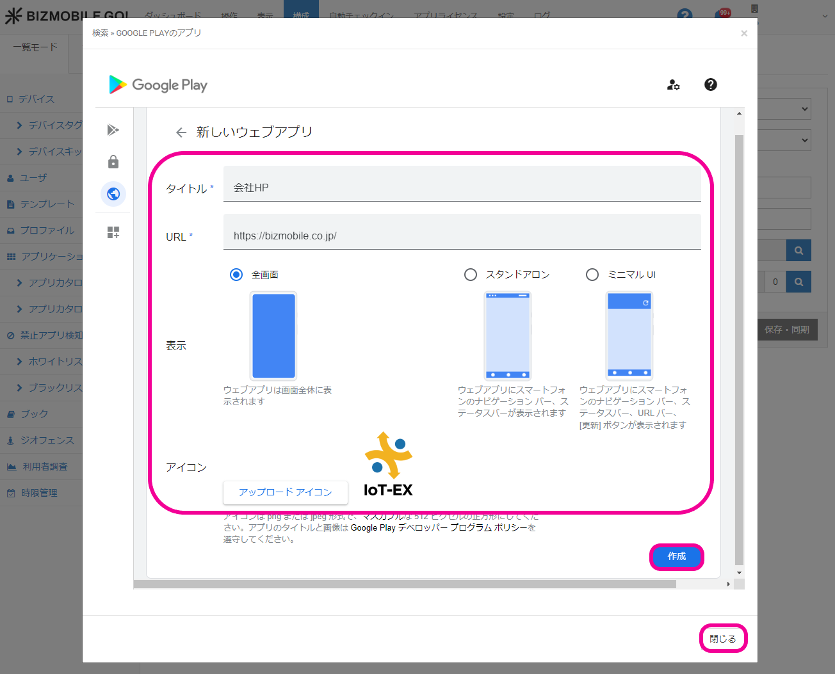Open the Google Play help question icon
Viewport: 835px width, 674px height.
tap(711, 84)
